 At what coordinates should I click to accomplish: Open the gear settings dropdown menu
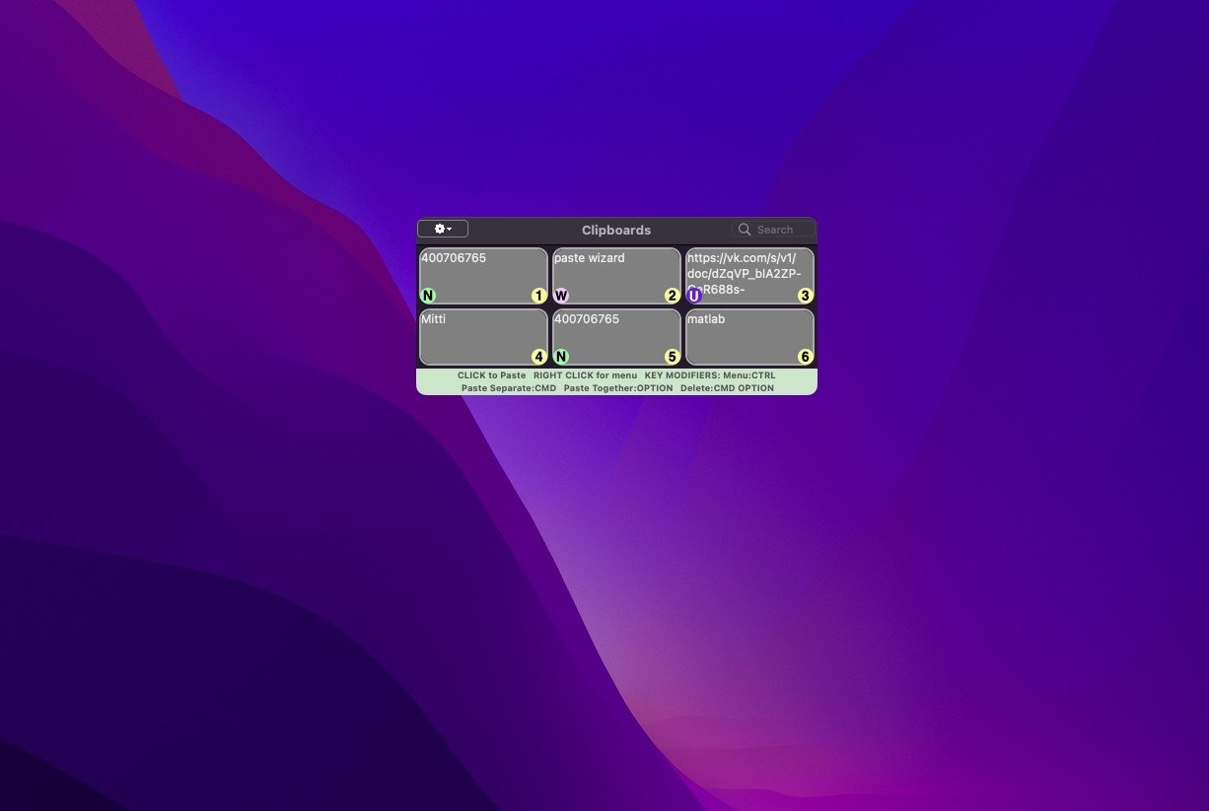click(x=443, y=229)
